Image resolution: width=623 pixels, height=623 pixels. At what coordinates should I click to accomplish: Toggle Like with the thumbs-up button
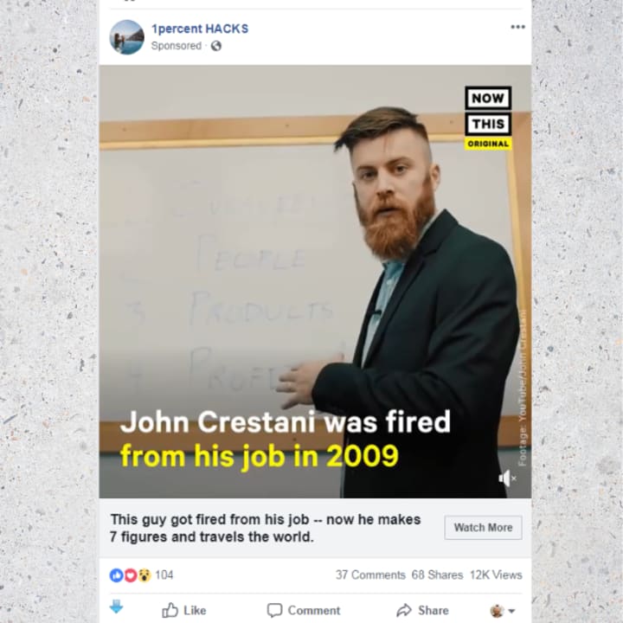tap(183, 610)
